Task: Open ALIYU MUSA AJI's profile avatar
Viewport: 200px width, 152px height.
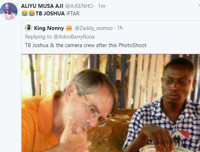Action: tap(9, 11)
